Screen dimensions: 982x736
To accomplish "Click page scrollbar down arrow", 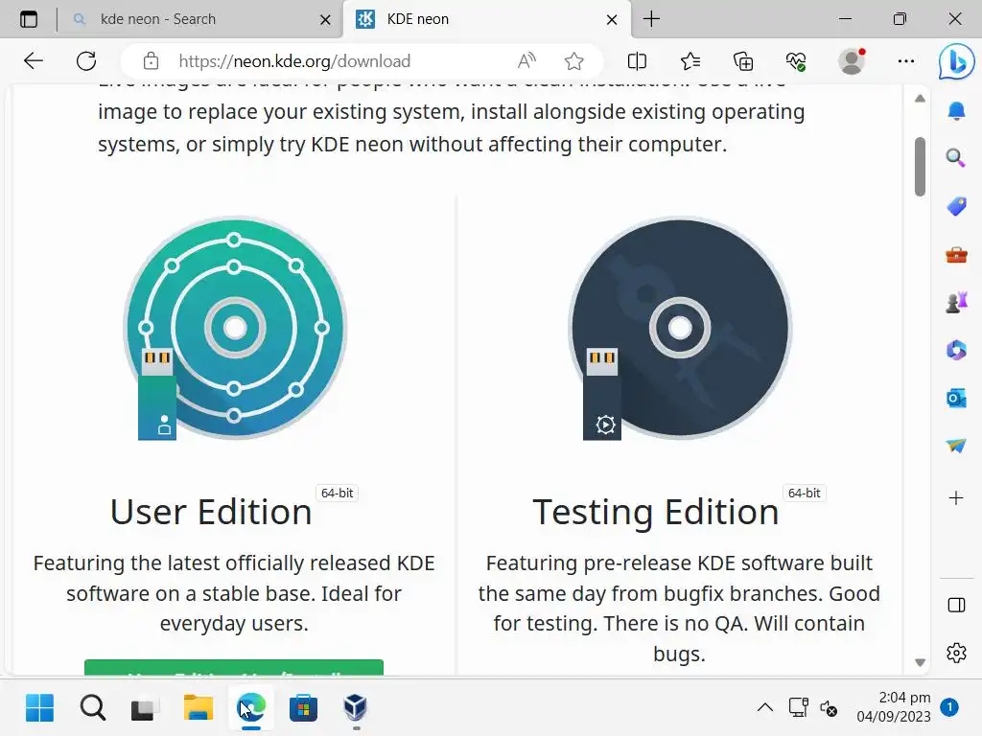I will pyautogui.click(x=920, y=662).
